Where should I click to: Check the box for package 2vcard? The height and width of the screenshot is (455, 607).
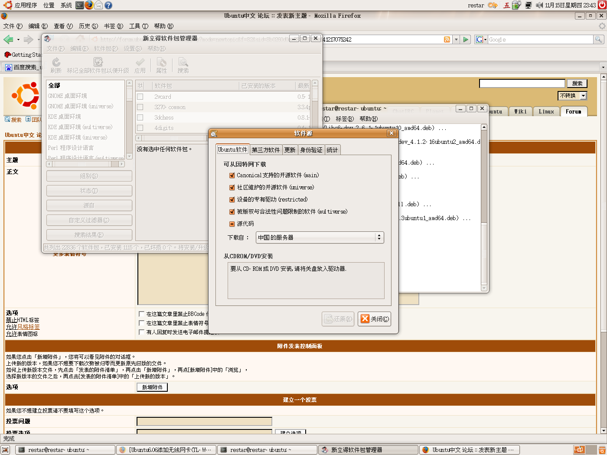click(x=140, y=97)
